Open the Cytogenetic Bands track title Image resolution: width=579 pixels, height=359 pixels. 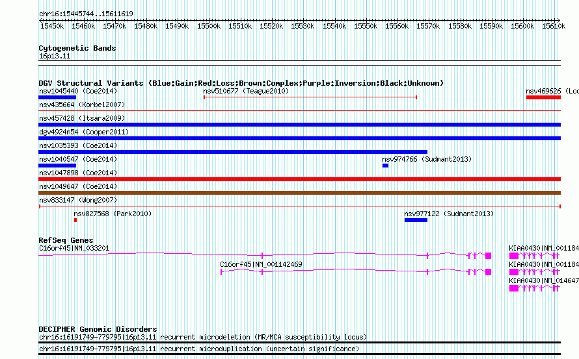[x=77, y=48]
